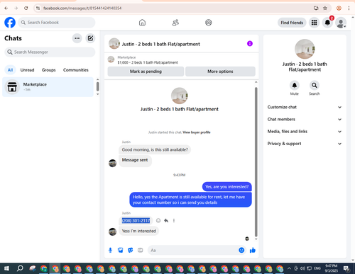Open View buyer profile link
355x274 pixels.
[197, 132]
